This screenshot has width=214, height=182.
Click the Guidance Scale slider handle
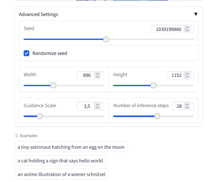40,116
